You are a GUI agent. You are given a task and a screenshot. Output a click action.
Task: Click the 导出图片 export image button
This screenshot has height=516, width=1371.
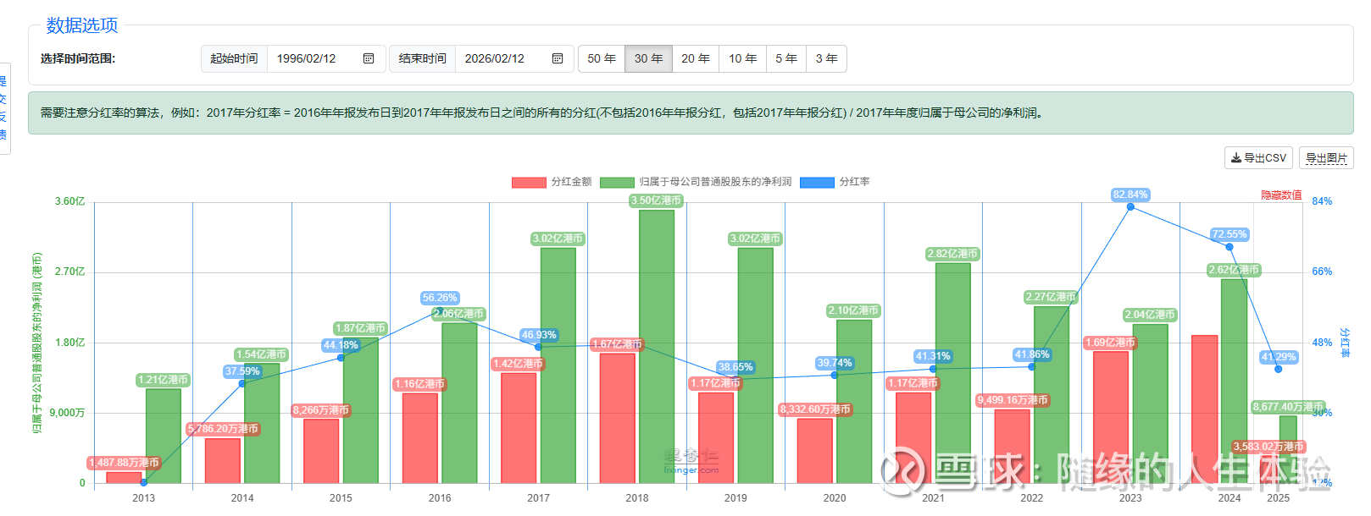(1326, 158)
